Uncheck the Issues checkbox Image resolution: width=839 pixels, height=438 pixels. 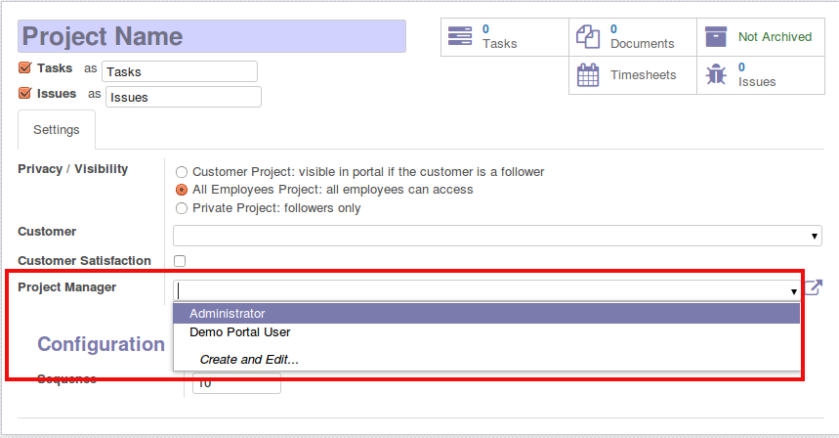pyautogui.click(x=25, y=94)
